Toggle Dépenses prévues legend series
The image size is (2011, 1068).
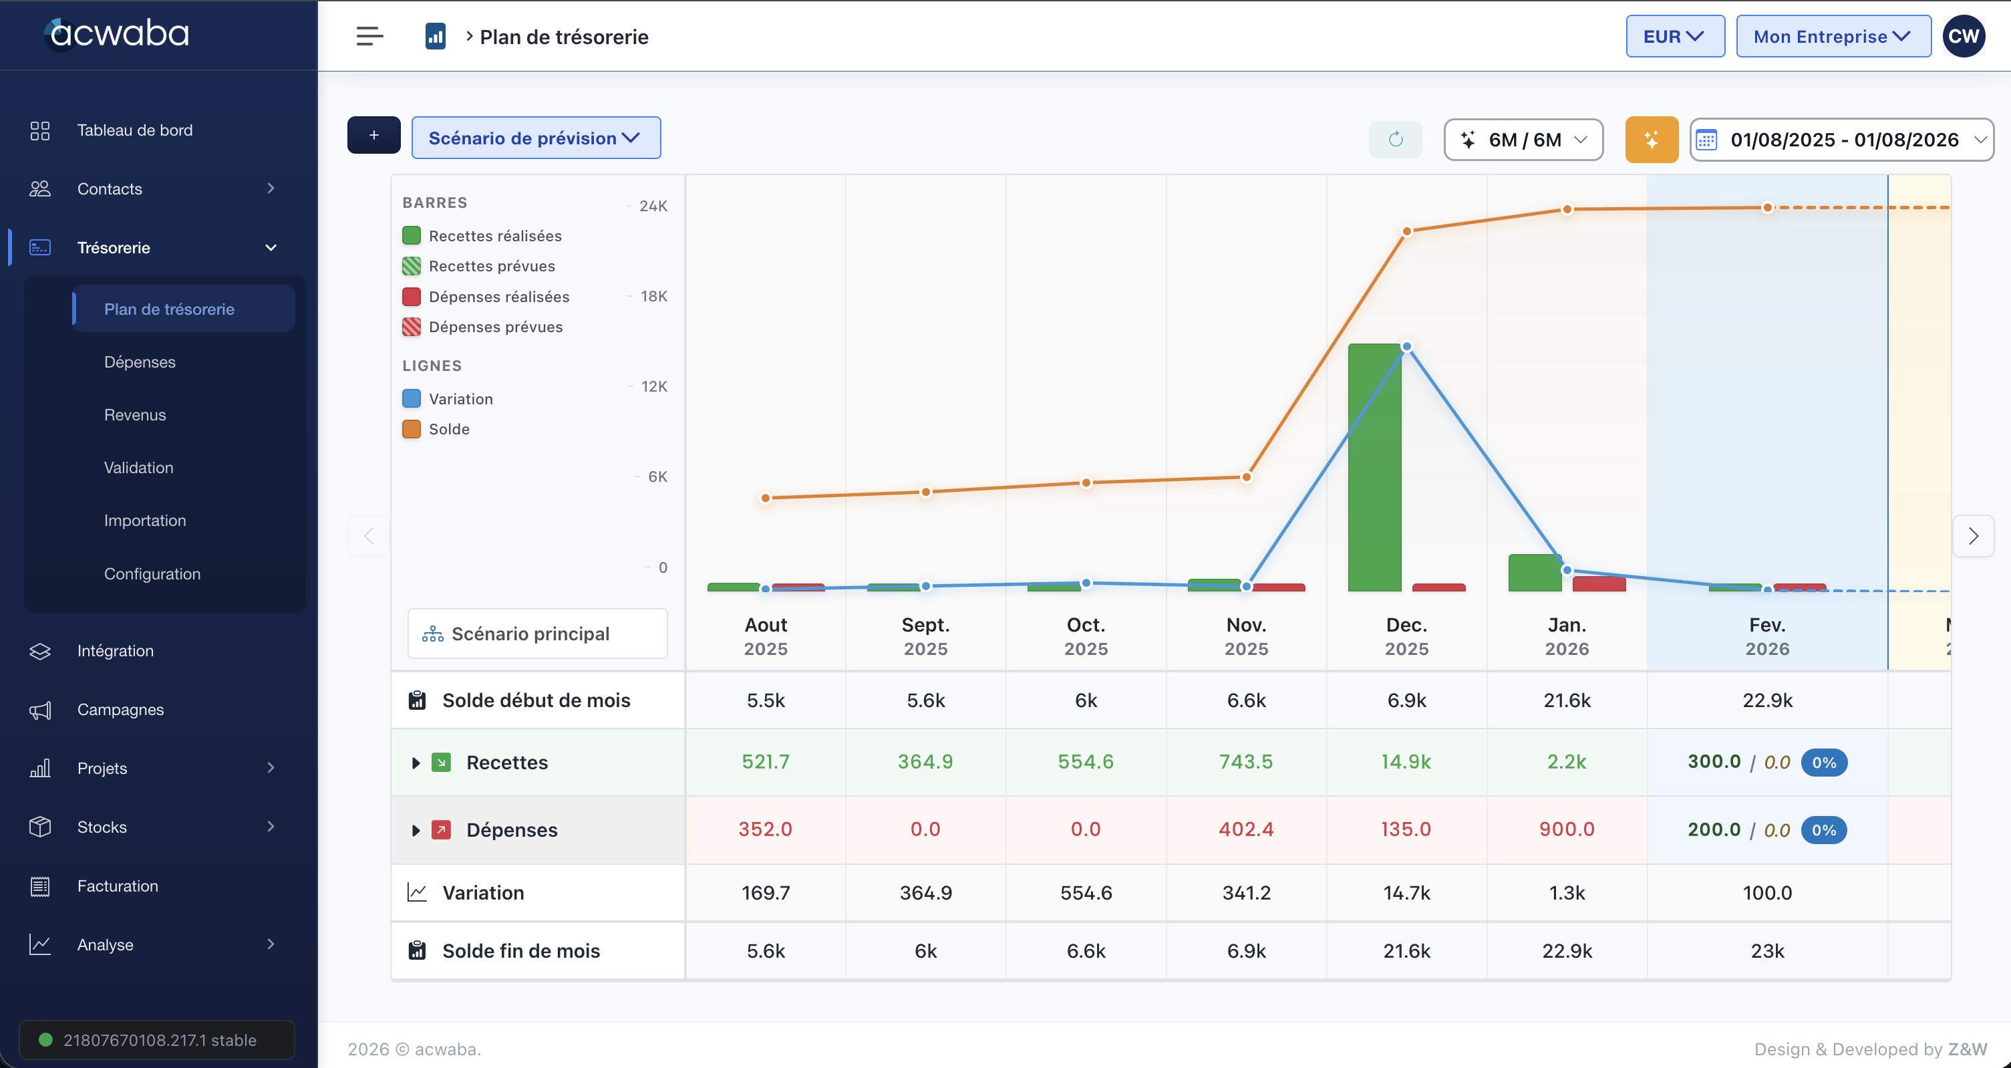point(495,327)
